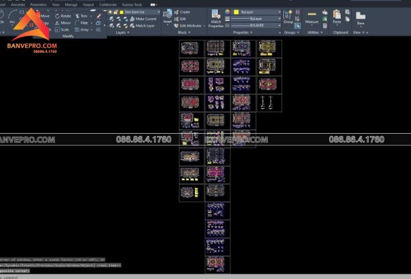The height and width of the screenshot is (279, 411).
Task: Select the bottom-most drawing sheet
Action: click(x=218, y=264)
